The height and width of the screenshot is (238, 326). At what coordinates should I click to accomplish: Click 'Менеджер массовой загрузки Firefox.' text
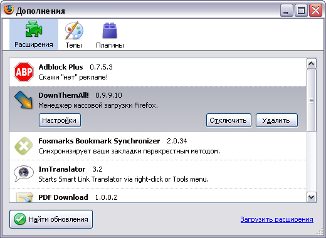click(x=98, y=105)
